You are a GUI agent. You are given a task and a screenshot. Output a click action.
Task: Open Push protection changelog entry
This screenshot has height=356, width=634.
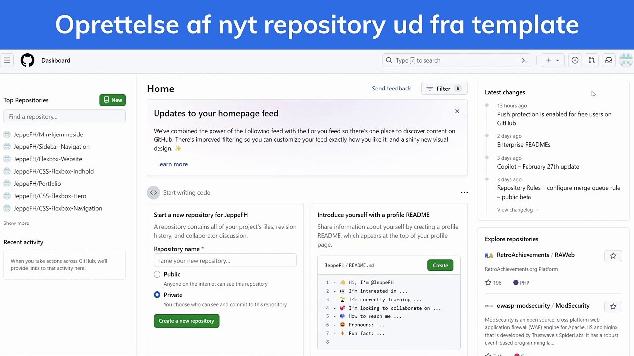[x=554, y=119]
